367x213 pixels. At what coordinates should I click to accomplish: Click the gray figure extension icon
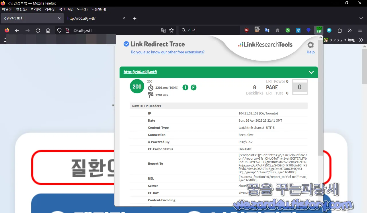(278, 30)
